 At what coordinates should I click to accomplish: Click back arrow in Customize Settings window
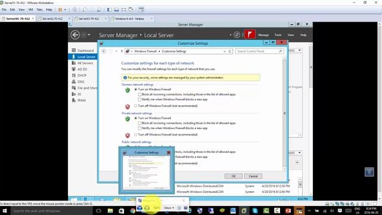(x=104, y=51)
